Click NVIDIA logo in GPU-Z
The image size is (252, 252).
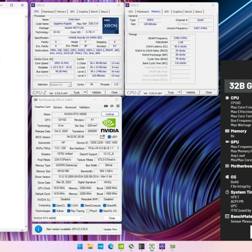point(110,125)
